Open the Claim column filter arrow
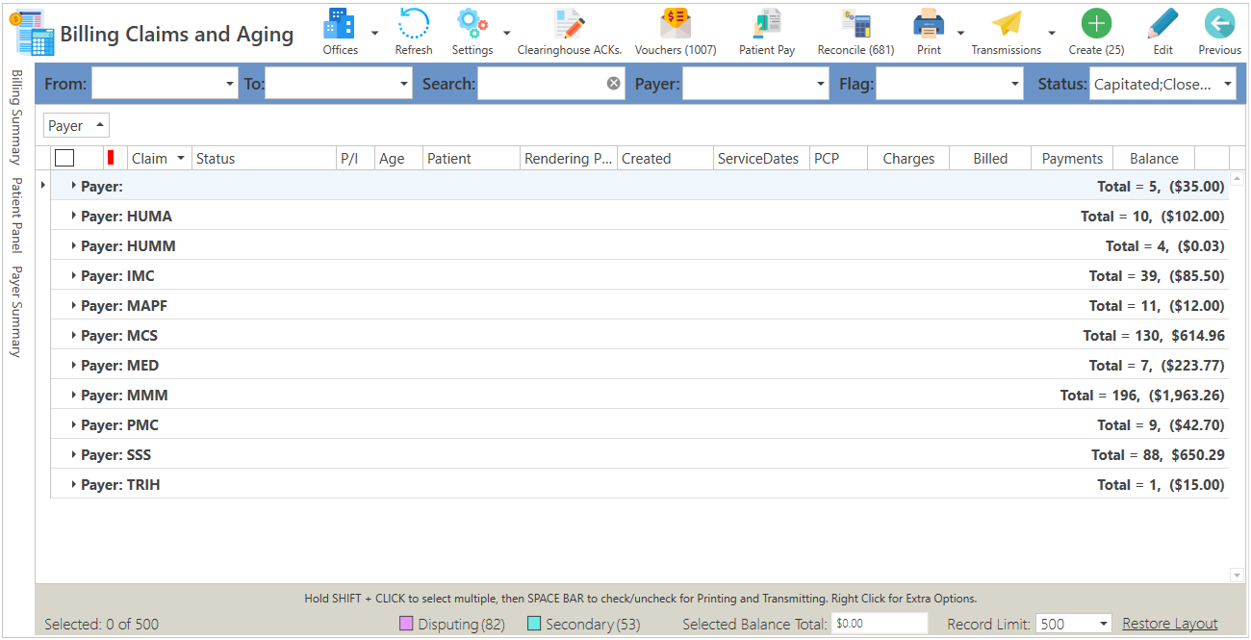 [181, 159]
